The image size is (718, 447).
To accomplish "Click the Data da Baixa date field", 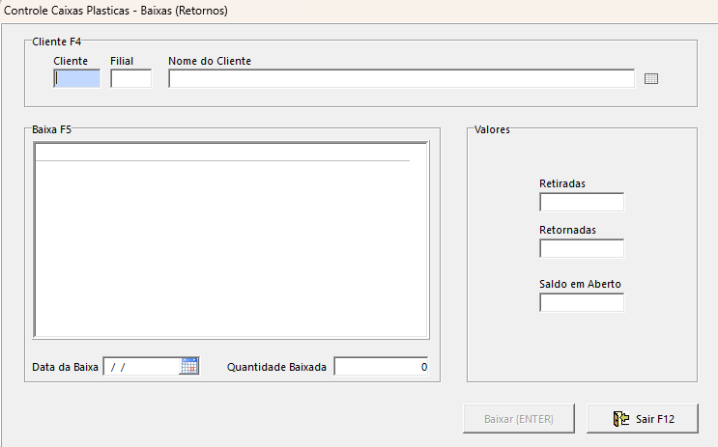I will [x=141, y=367].
